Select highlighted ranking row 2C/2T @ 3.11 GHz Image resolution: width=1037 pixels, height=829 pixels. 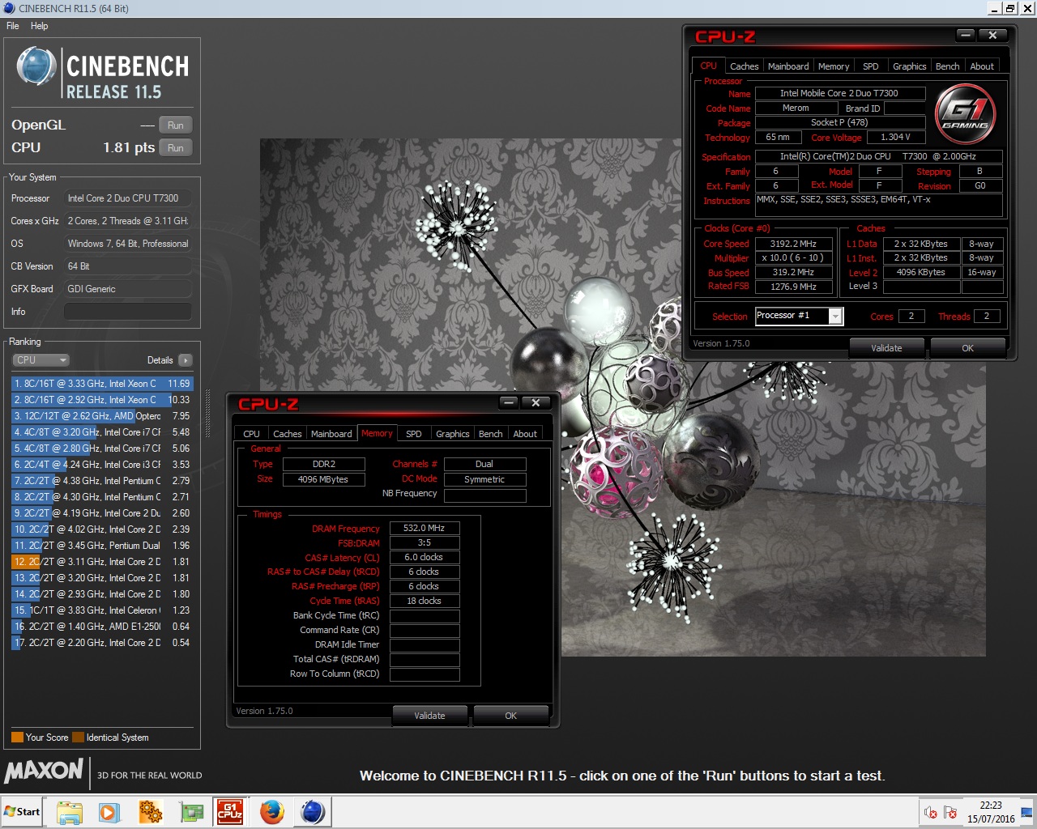click(x=102, y=562)
